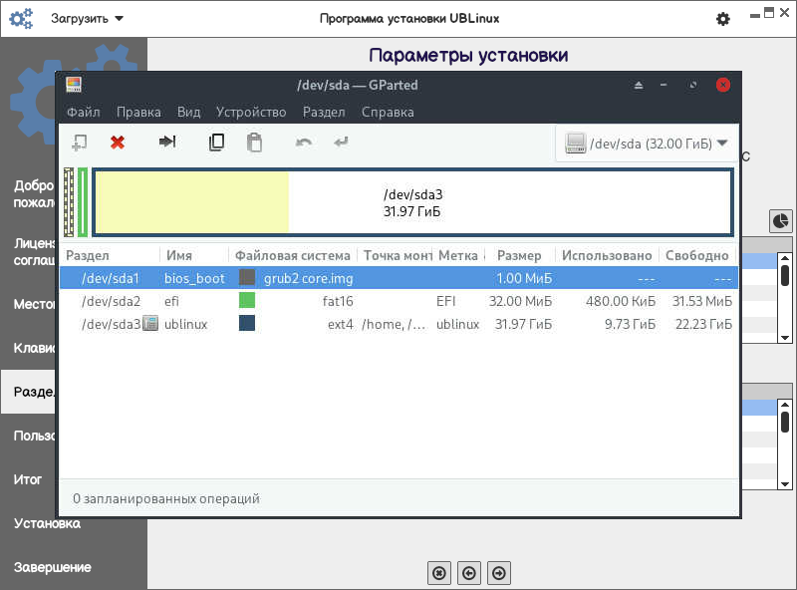The width and height of the screenshot is (797, 590).
Task: Click the 480.00 КиБ used cell
Action: point(620,301)
